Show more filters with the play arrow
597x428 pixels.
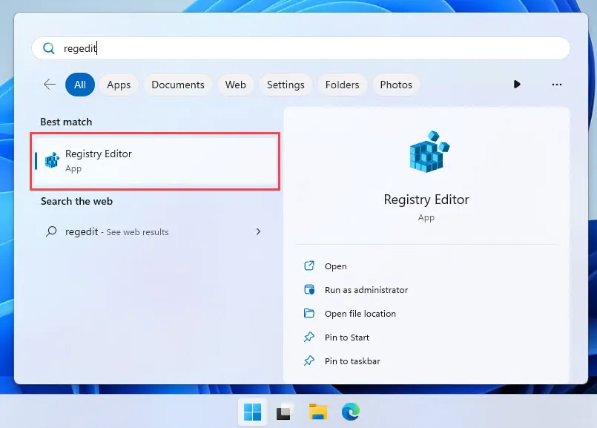517,84
